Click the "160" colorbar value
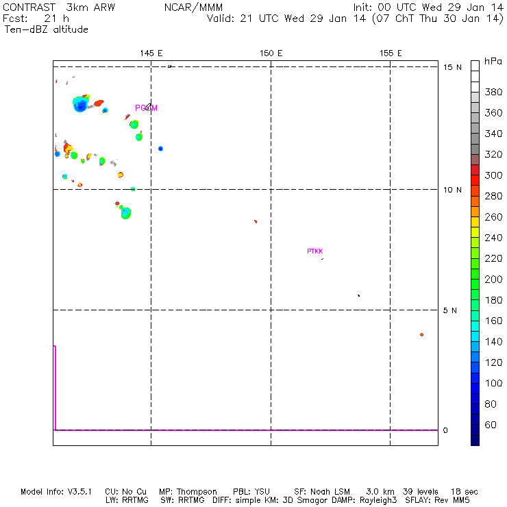This screenshot has height=507, width=507. coord(493,321)
